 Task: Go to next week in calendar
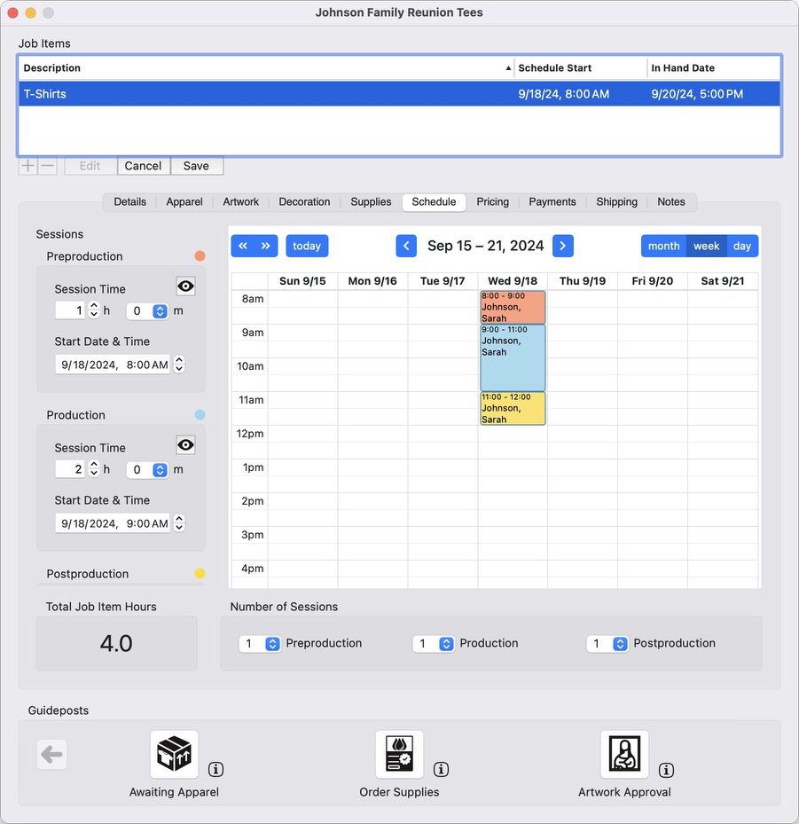coord(563,246)
